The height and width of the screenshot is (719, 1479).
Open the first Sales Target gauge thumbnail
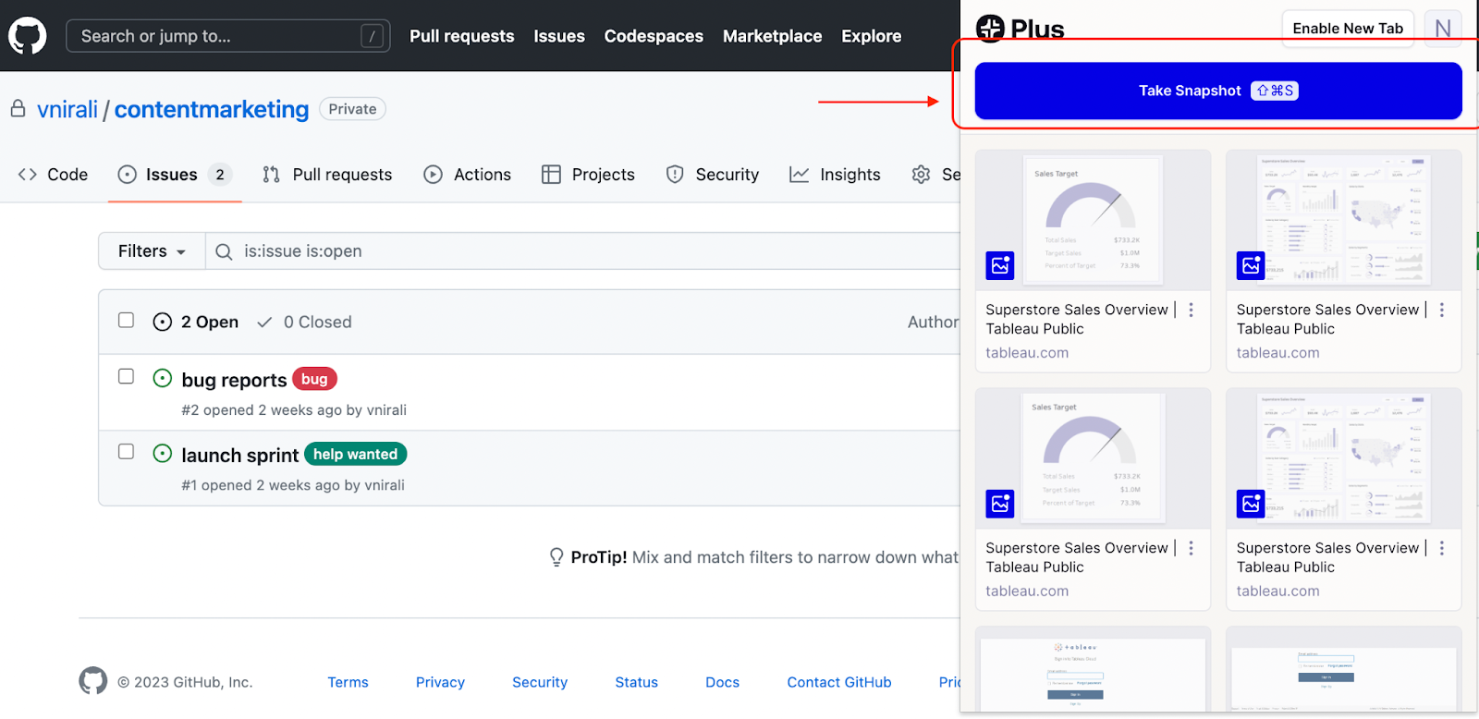click(1093, 220)
